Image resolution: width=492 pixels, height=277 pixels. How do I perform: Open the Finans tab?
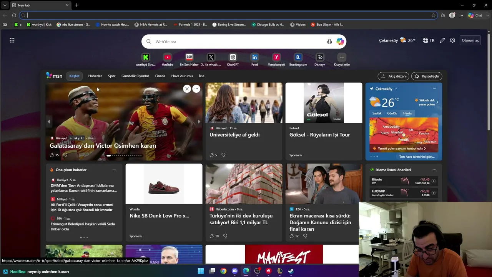160,76
